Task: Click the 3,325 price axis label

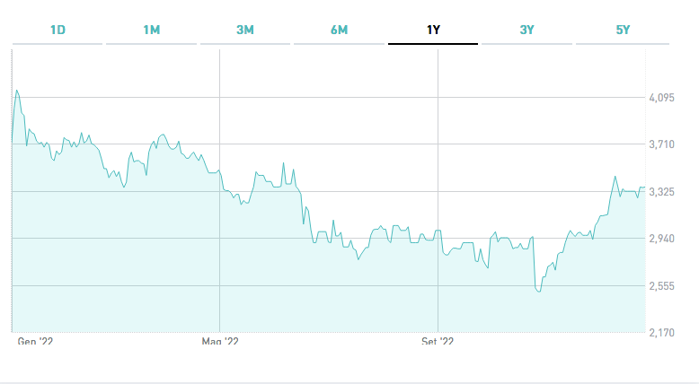Action: tap(661, 191)
